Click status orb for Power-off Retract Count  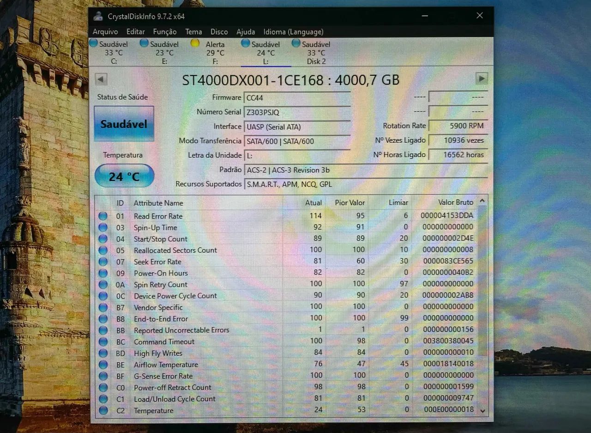pyautogui.click(x=103, y=387)
